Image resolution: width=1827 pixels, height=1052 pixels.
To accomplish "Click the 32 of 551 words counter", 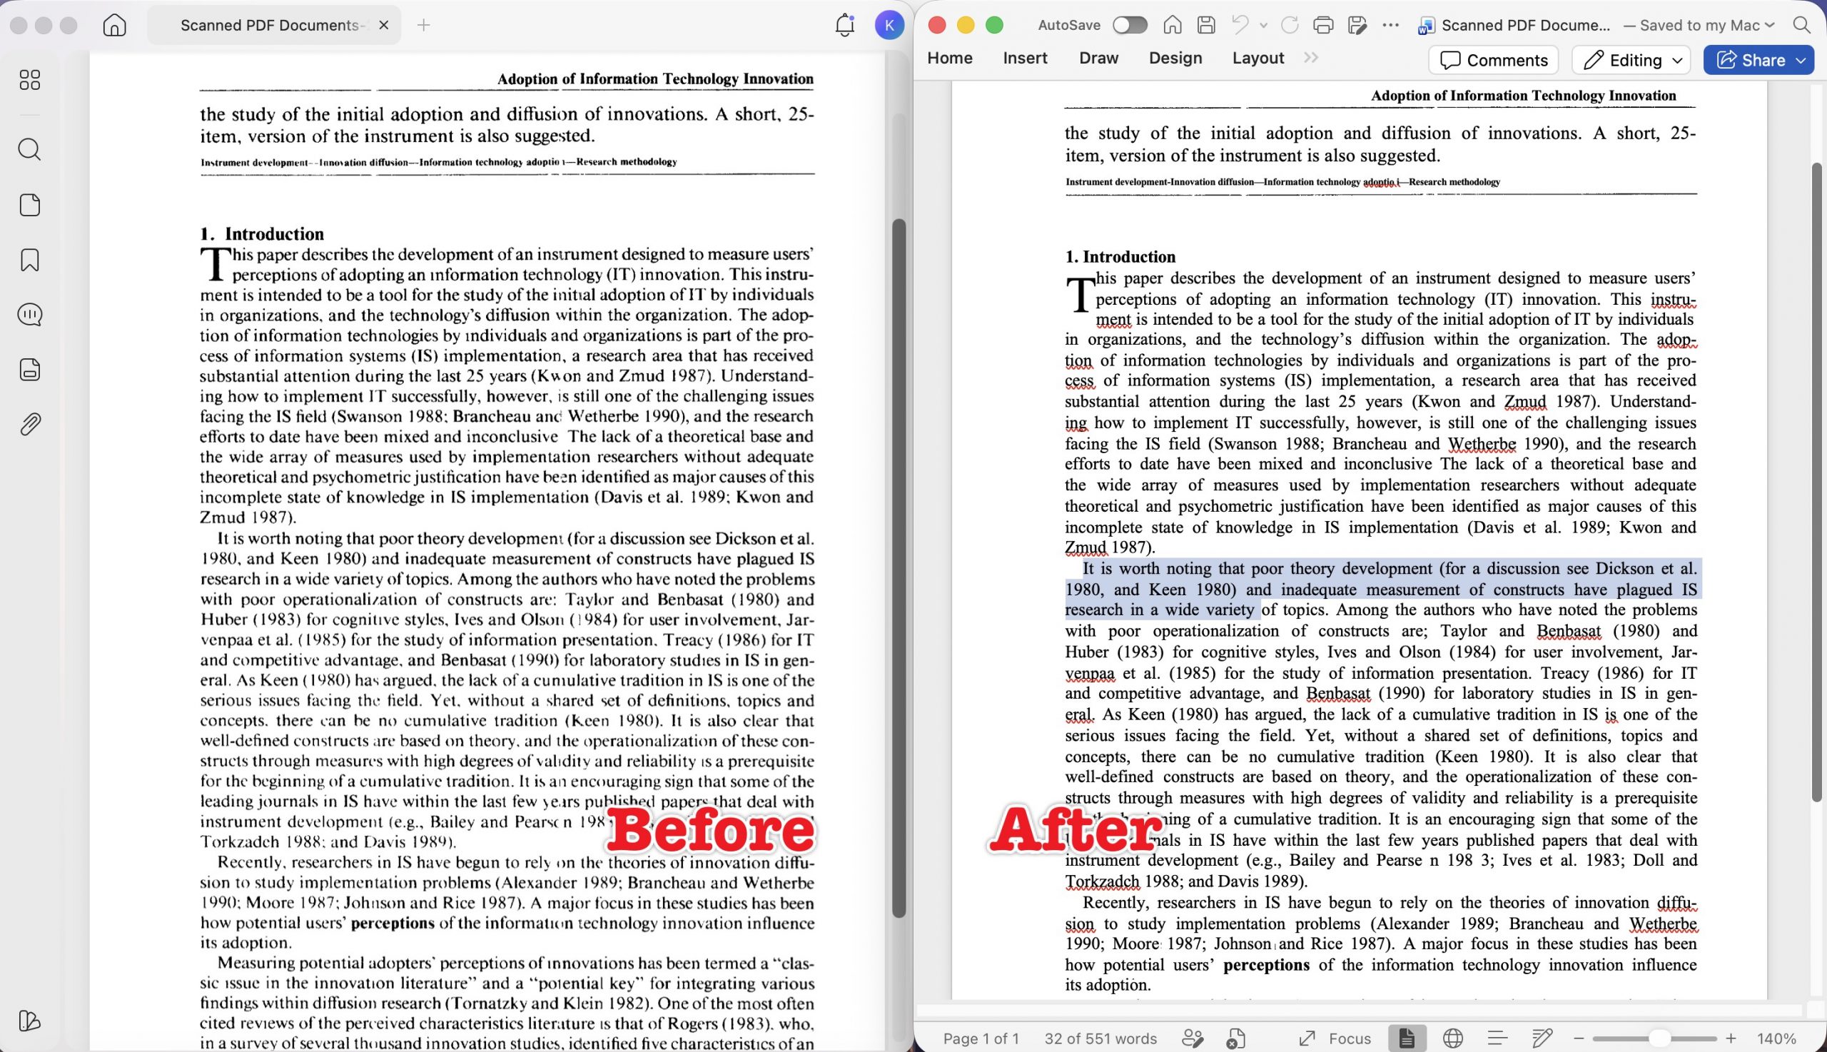I will click(1100, 1038).
